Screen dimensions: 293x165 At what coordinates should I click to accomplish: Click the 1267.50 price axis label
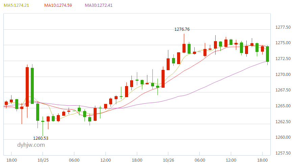pos(283,90)
